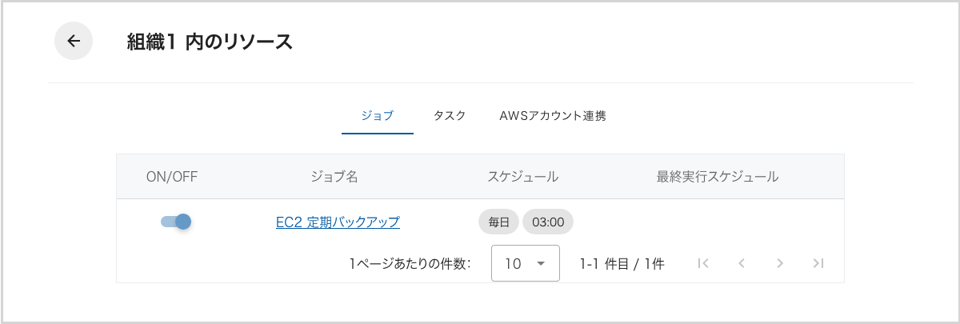
Task: Click the 毎日 schedule chip
Action: 499,222
